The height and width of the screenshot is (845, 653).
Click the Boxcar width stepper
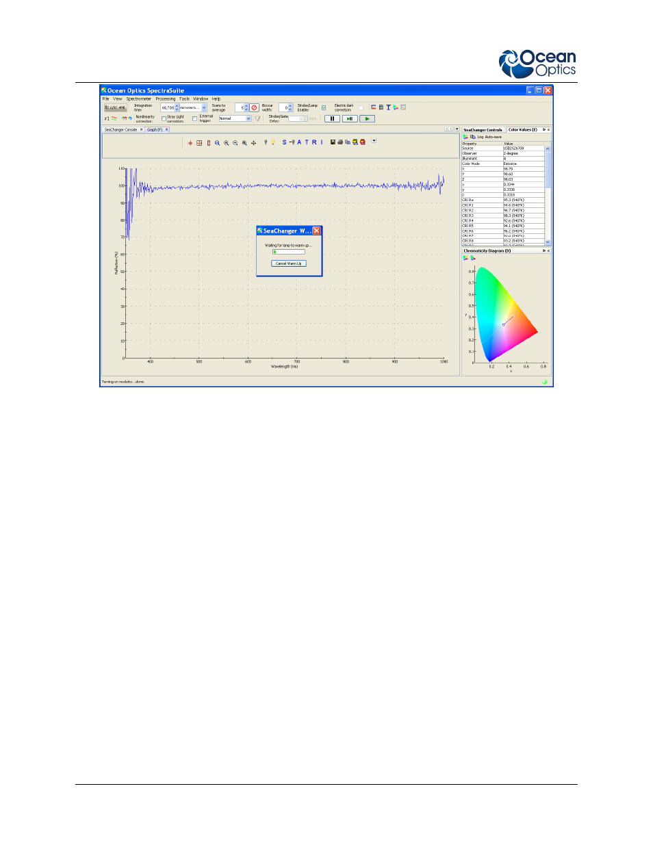click(290, 107)
